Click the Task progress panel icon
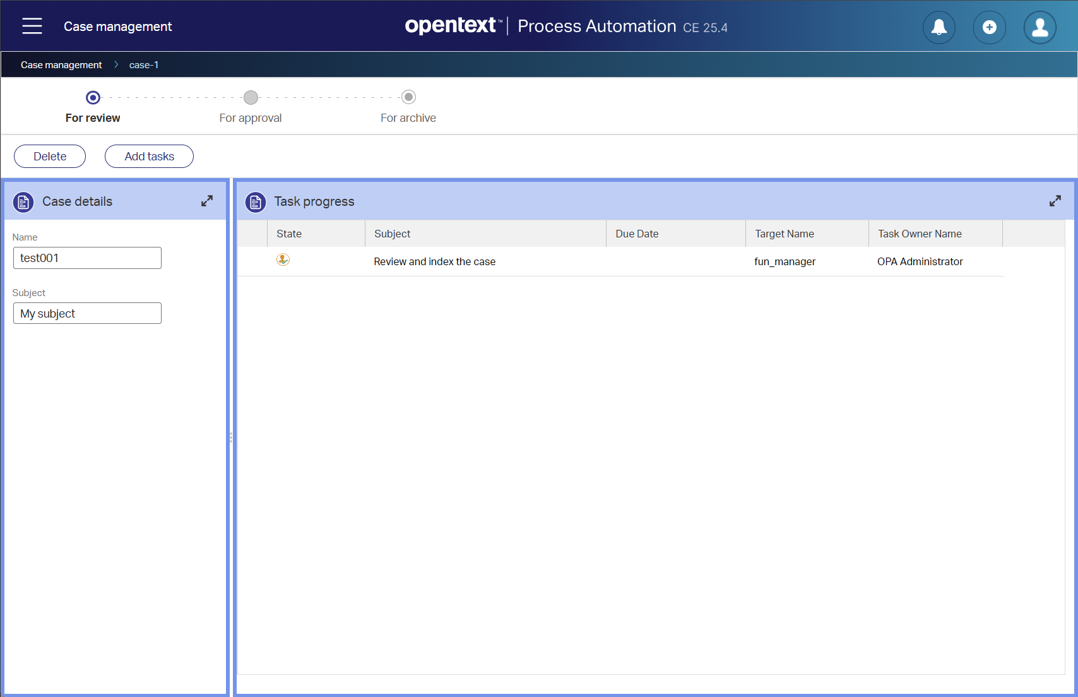This screenshot has height=697, width=1078. [x=256, y=202]
